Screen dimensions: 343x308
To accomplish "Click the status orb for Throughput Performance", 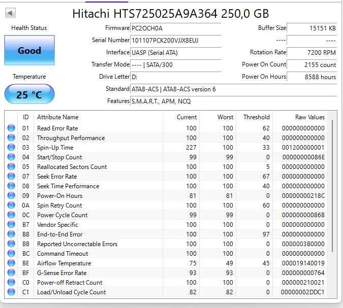I will pyautogui.click(x=11, y=138).
